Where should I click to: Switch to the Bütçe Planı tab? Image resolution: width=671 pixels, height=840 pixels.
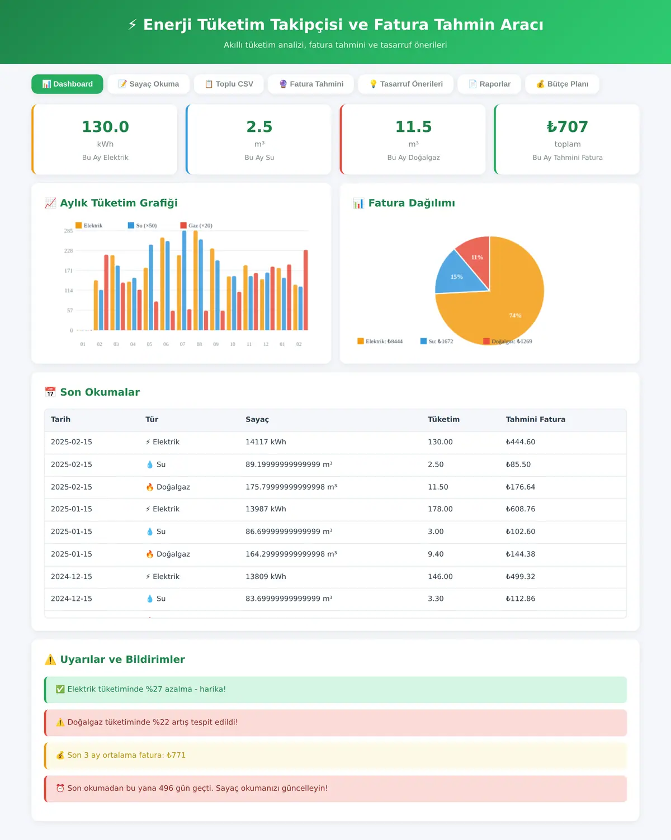pos(562,84)
